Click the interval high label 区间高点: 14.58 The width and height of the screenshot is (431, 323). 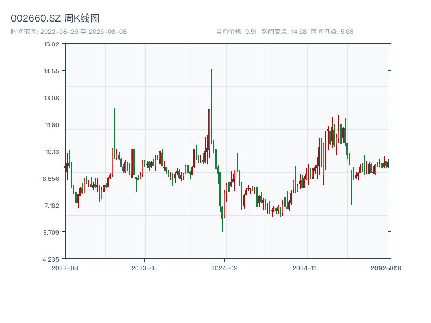(x=284, y=32)
